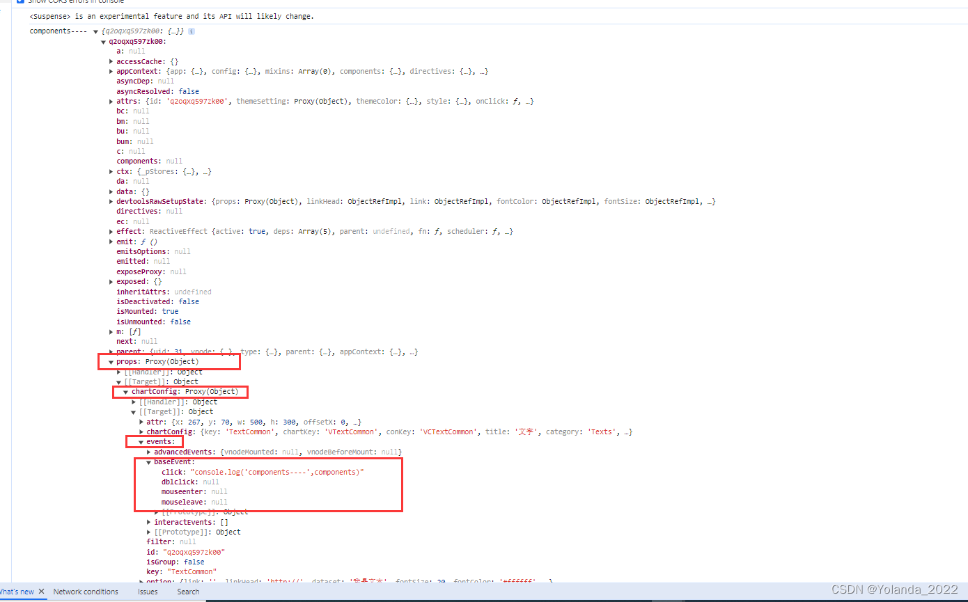Image resolution: width=968 pixels, height=602 pixels.
Task: Select the directives: null property
Action: click(150, 212)
